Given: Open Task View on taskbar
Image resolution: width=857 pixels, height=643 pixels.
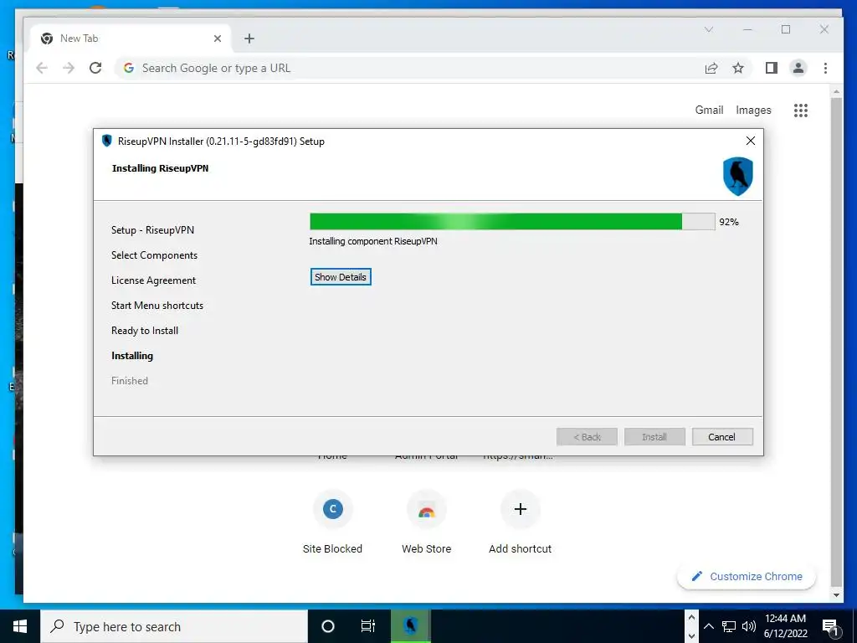Looking at the screenshot, I should pyautogui.click(x=368, y=626).
